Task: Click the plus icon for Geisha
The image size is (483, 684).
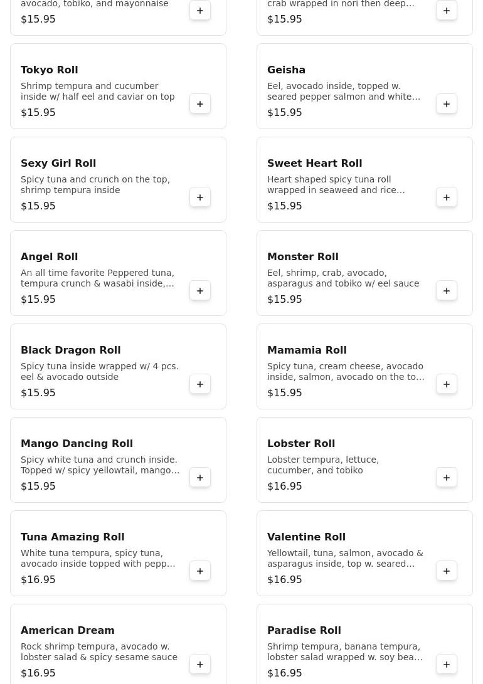Action: 447,104
